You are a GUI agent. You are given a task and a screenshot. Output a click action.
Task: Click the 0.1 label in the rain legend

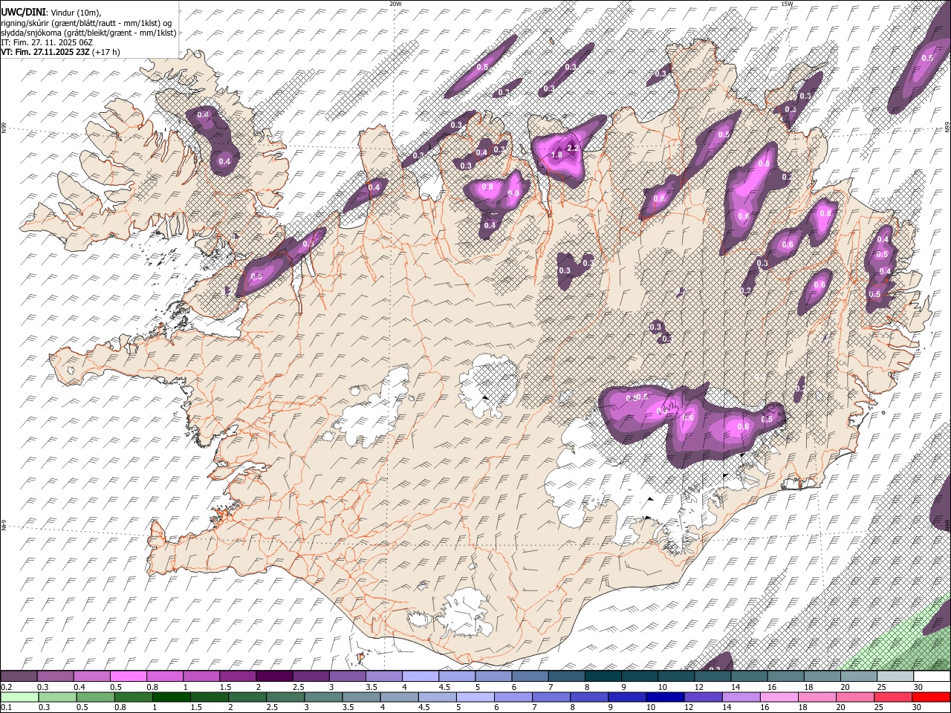click(x=6, y=707)
